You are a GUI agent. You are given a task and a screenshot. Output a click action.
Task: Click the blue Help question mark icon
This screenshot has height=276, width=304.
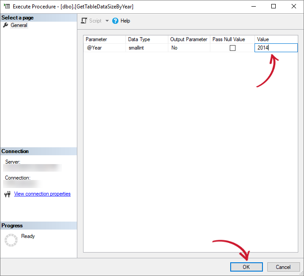click(116, 21)
